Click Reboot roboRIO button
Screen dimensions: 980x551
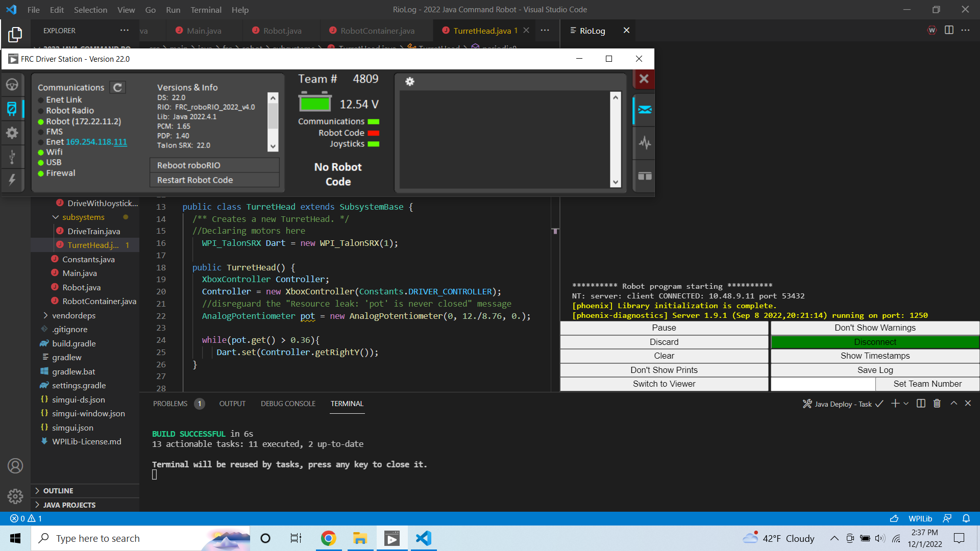(214, 165)
